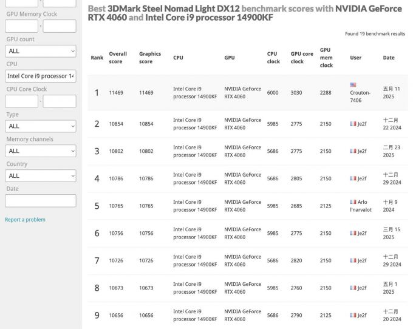Click rank 1 GPU name NVIDIA GeForce RTX 4060
Screen dimensions: 413x329
coord(242,93)
